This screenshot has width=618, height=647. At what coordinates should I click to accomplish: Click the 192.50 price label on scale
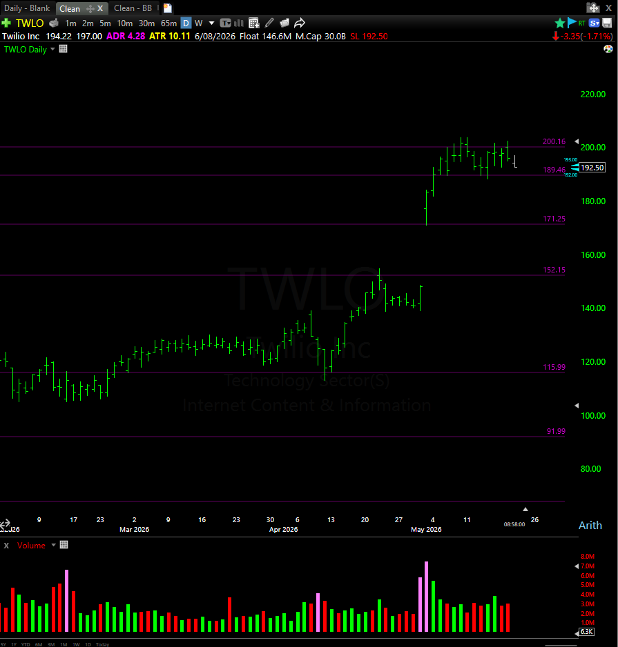[x=592, y=168]
